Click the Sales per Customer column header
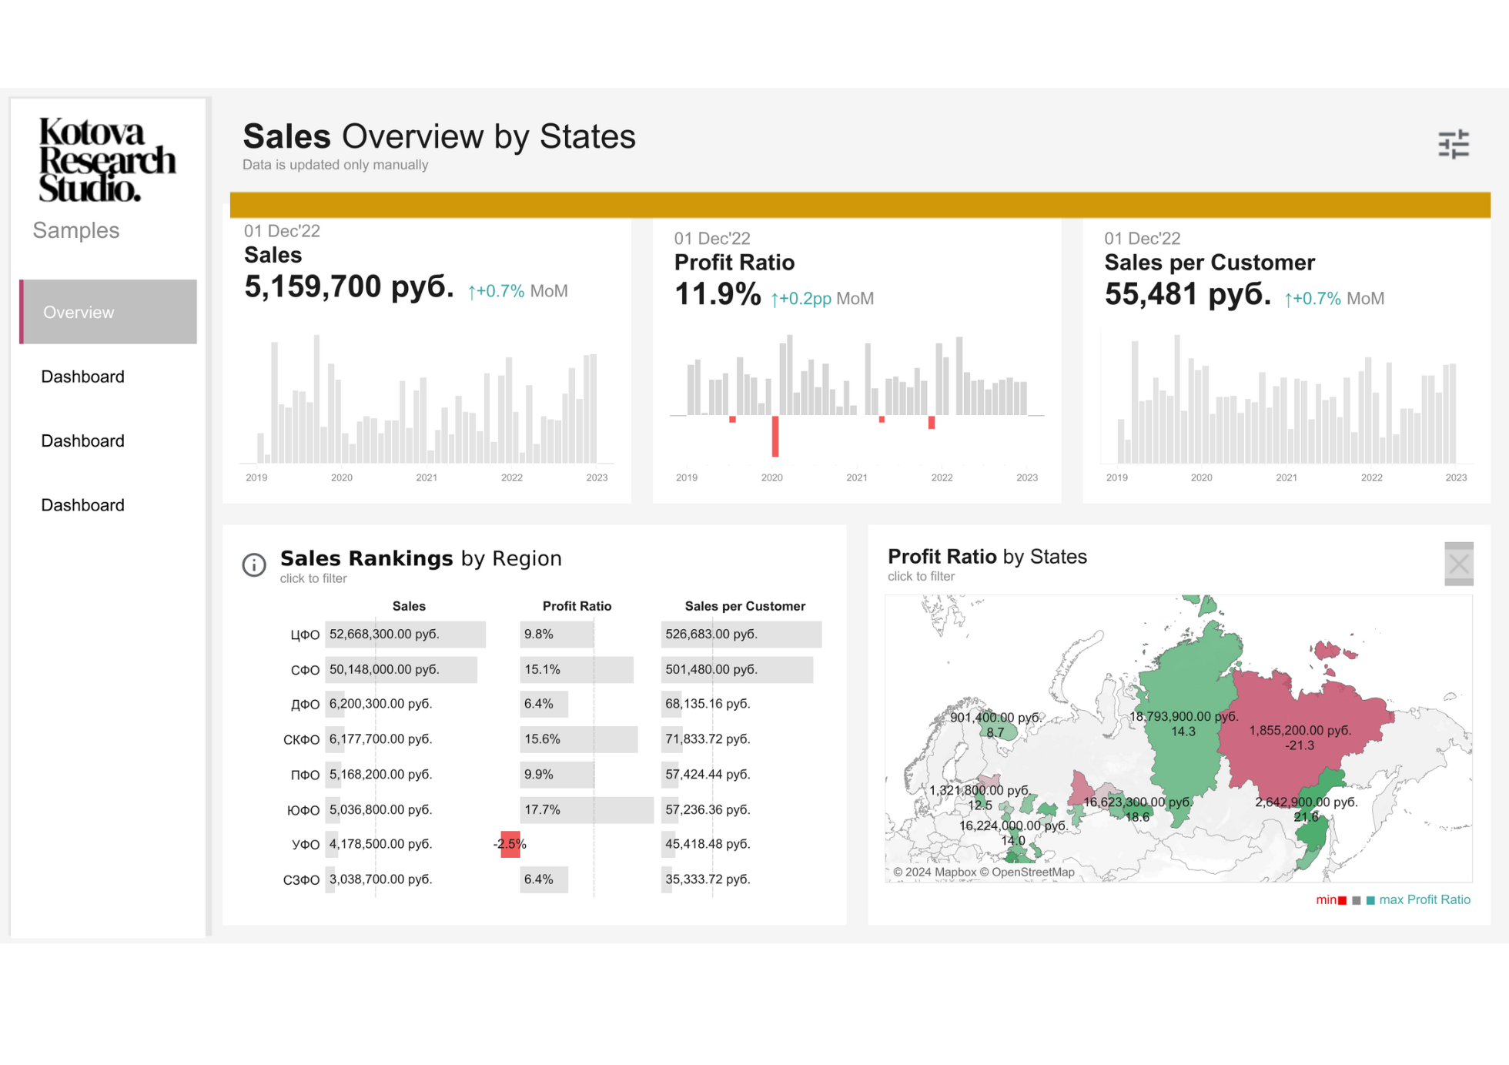This screenshot has height=1065, width=1509. 744,606
